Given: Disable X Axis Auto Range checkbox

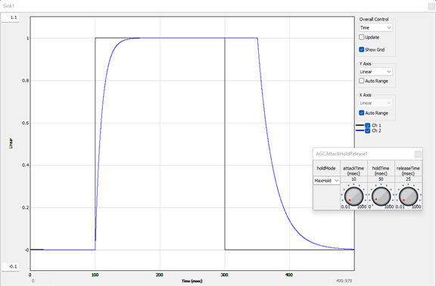Looking at the screenshot, I should [362, 113].
